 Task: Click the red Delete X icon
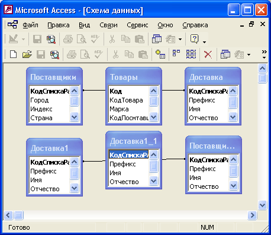[208, 54]
